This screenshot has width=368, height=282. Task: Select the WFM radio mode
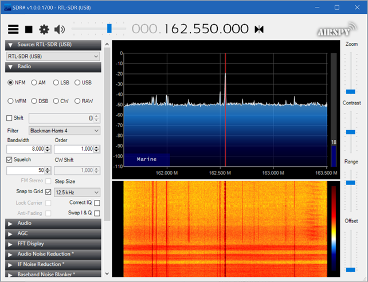[x=11, y=101]
